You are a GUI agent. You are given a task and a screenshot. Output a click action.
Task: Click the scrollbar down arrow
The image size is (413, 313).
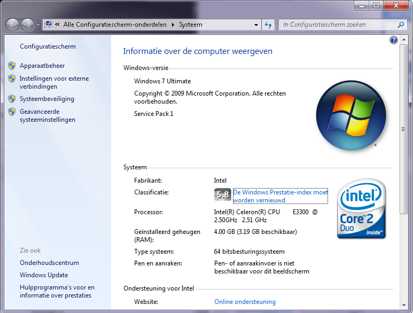pyautogui.click(x=403, y=306)
